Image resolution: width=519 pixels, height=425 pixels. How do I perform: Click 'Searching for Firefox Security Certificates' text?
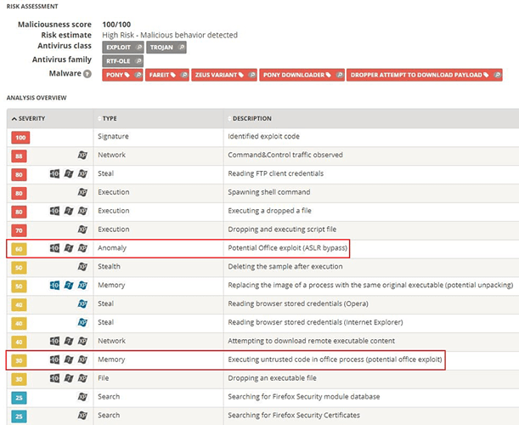coord(294,415)
